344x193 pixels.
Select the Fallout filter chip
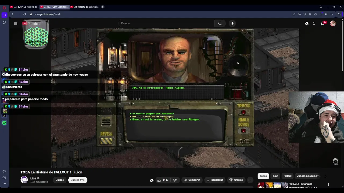tap(288, 176)
